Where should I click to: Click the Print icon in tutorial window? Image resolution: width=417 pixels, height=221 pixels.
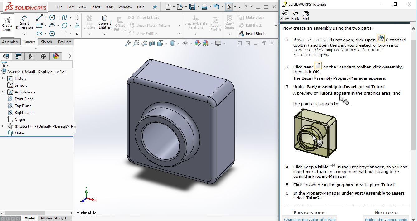tap(306, 15)
